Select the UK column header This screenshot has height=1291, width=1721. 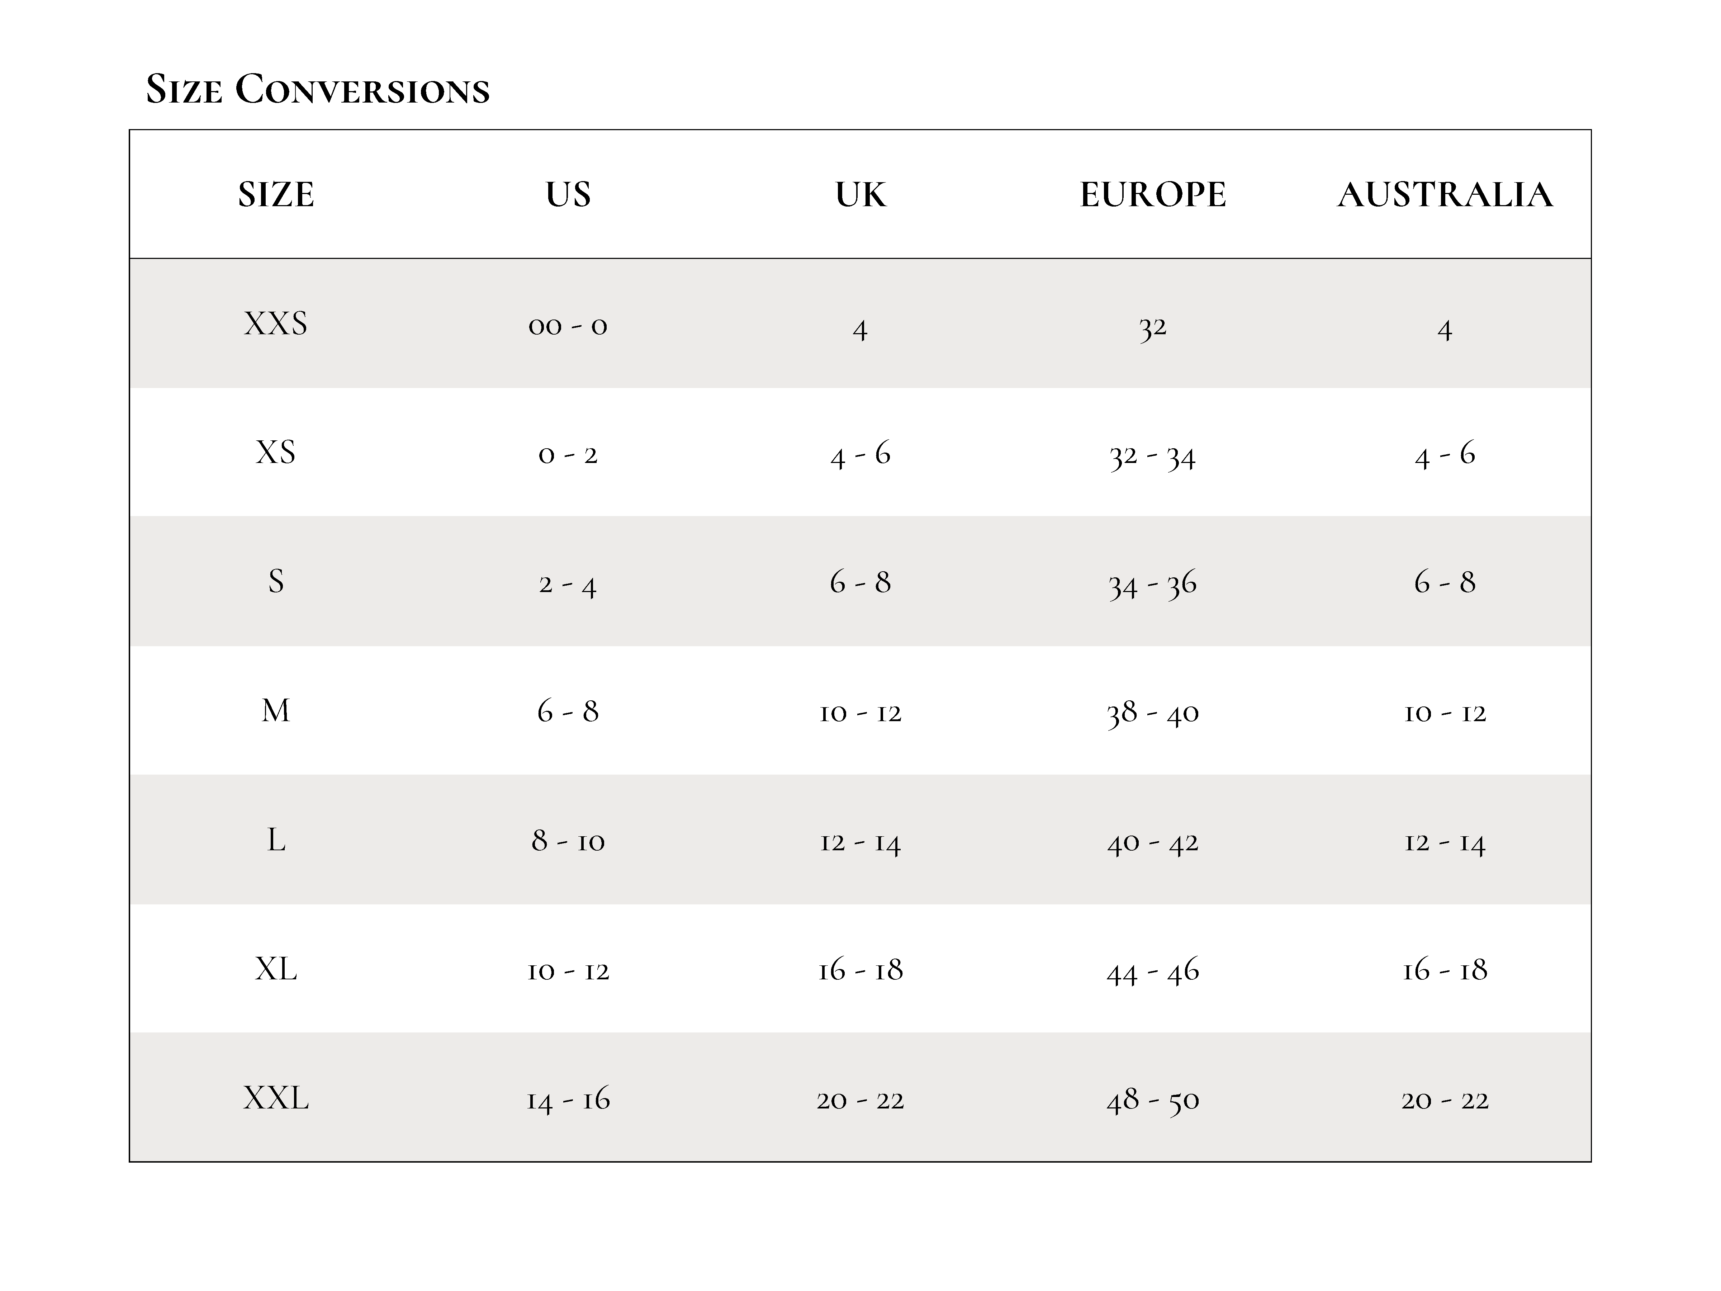point(860,194)
